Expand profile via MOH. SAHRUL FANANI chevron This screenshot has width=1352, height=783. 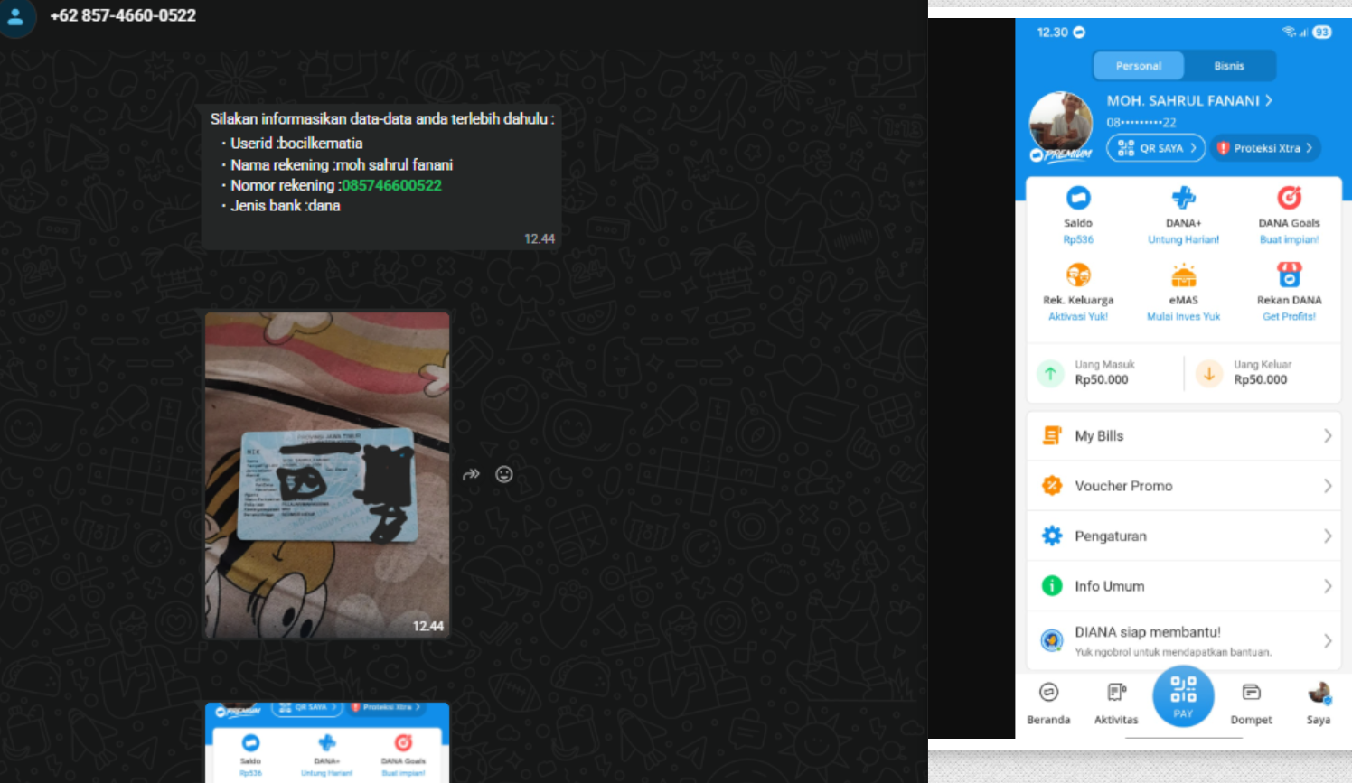pyautogui.click(x=1269, y=100)
